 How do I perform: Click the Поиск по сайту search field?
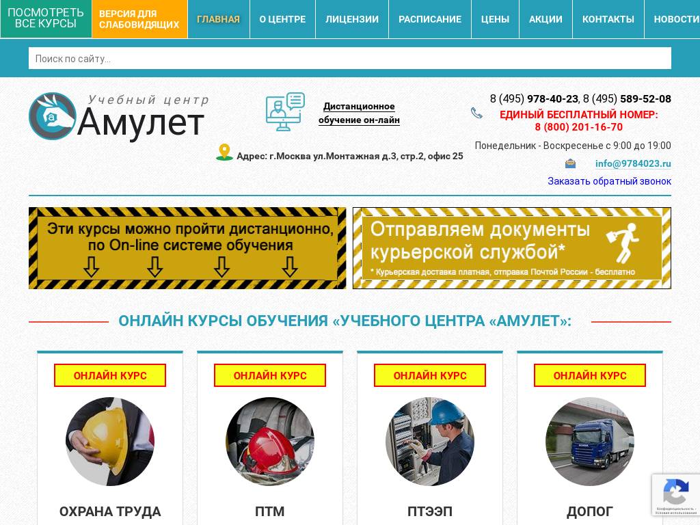[x=350, y=59]
